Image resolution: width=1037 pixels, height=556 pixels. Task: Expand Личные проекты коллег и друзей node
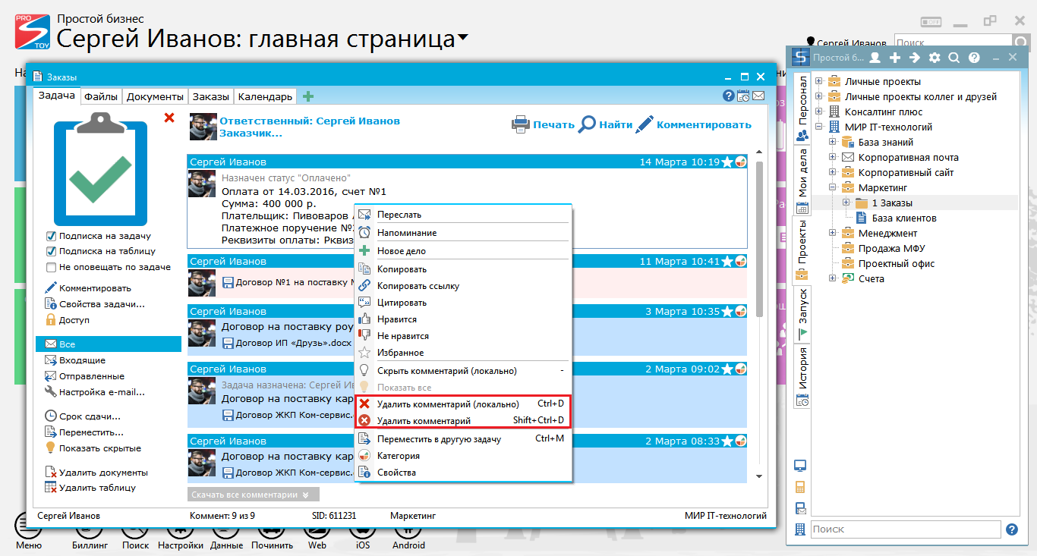[819, 96]
